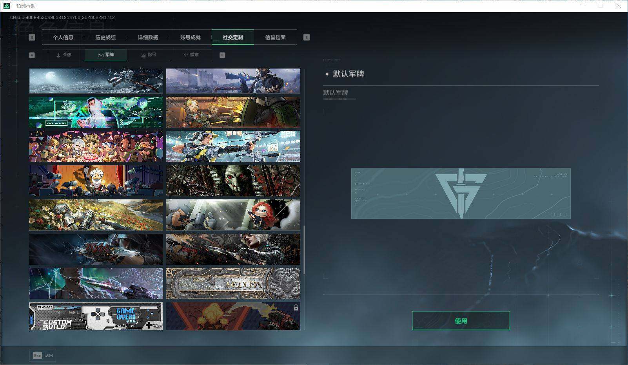Choose the archer in stadium dog tag
This screenshot has height=365, width=628.
click(x=233, y=146)
